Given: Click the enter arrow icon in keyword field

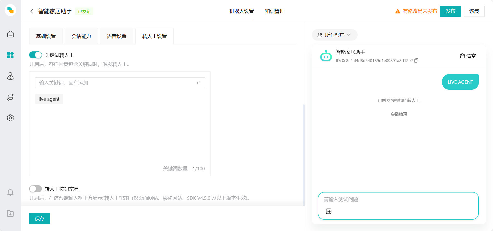Looking at the screenshot, I should coord(198,83).
